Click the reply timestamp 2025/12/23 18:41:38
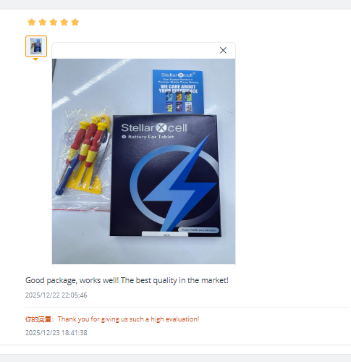Viewport: 351px width, 362px height. (56, 333)
